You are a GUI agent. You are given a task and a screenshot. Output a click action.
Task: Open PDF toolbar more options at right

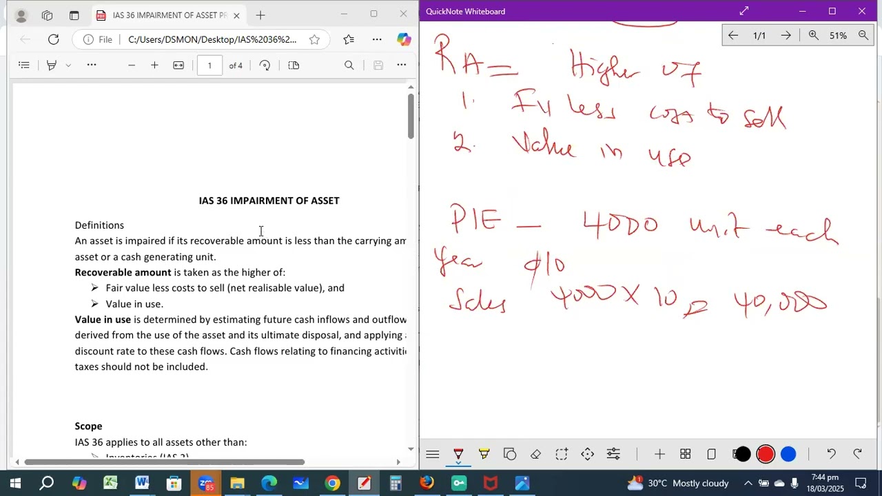pos(402,65)
